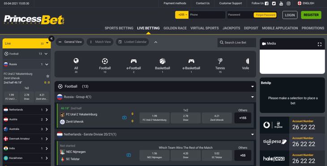Click the LOGIN button
This screenshot has height=166, width=327.
tap(290, 15)
